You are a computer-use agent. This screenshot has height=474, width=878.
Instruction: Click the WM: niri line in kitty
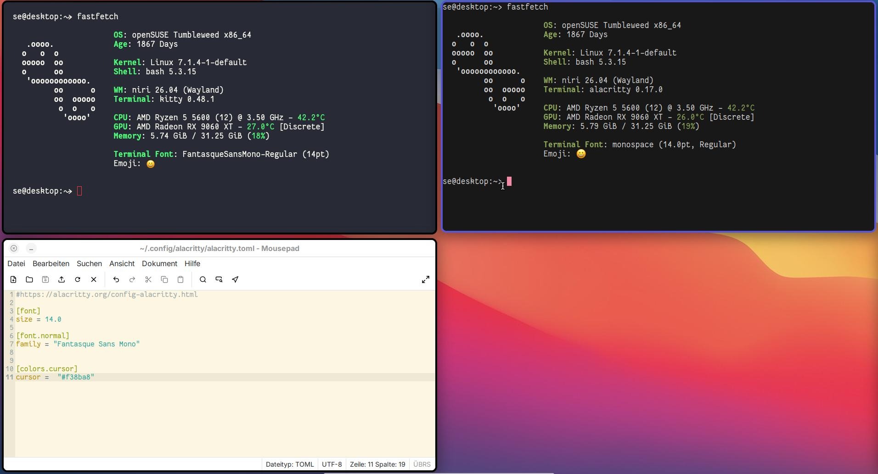click(x=169, y=90)
